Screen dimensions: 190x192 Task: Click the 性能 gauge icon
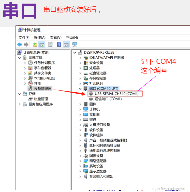[30, 83]
